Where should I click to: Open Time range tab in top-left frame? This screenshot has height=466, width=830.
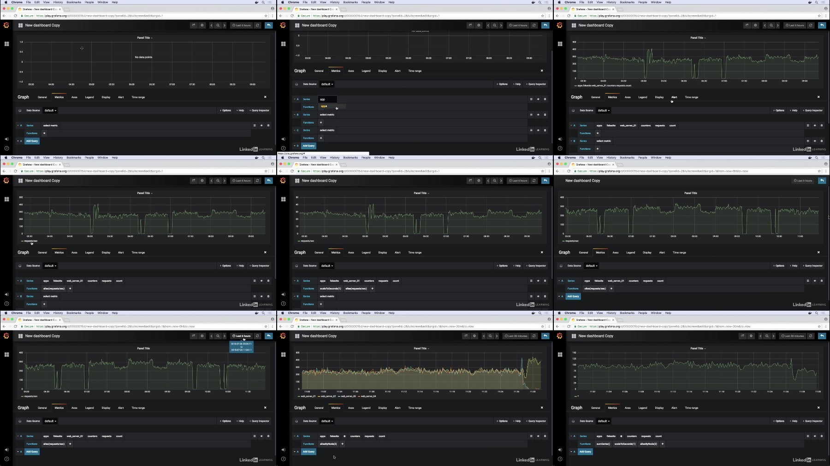tap(138, 97)
